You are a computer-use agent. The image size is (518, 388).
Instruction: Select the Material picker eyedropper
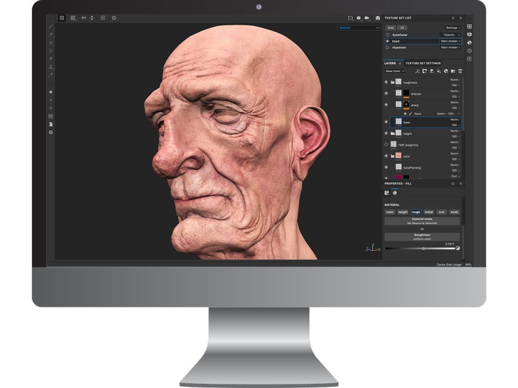51,75
